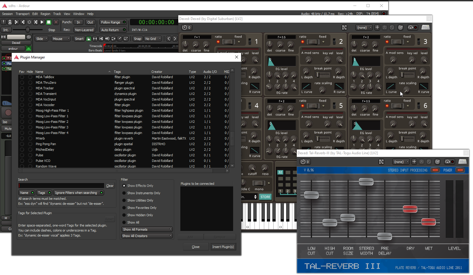Image resolution: width=473 pixels, height=275 pixels.
Task: Open the Region menu
Action: (x=45, y=14)
